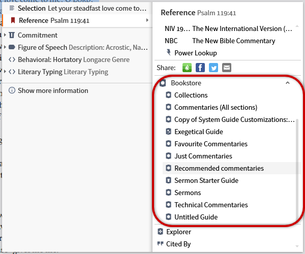Share via Twitter icon
Screen dimensions: 305x254
tap(213, 68)
